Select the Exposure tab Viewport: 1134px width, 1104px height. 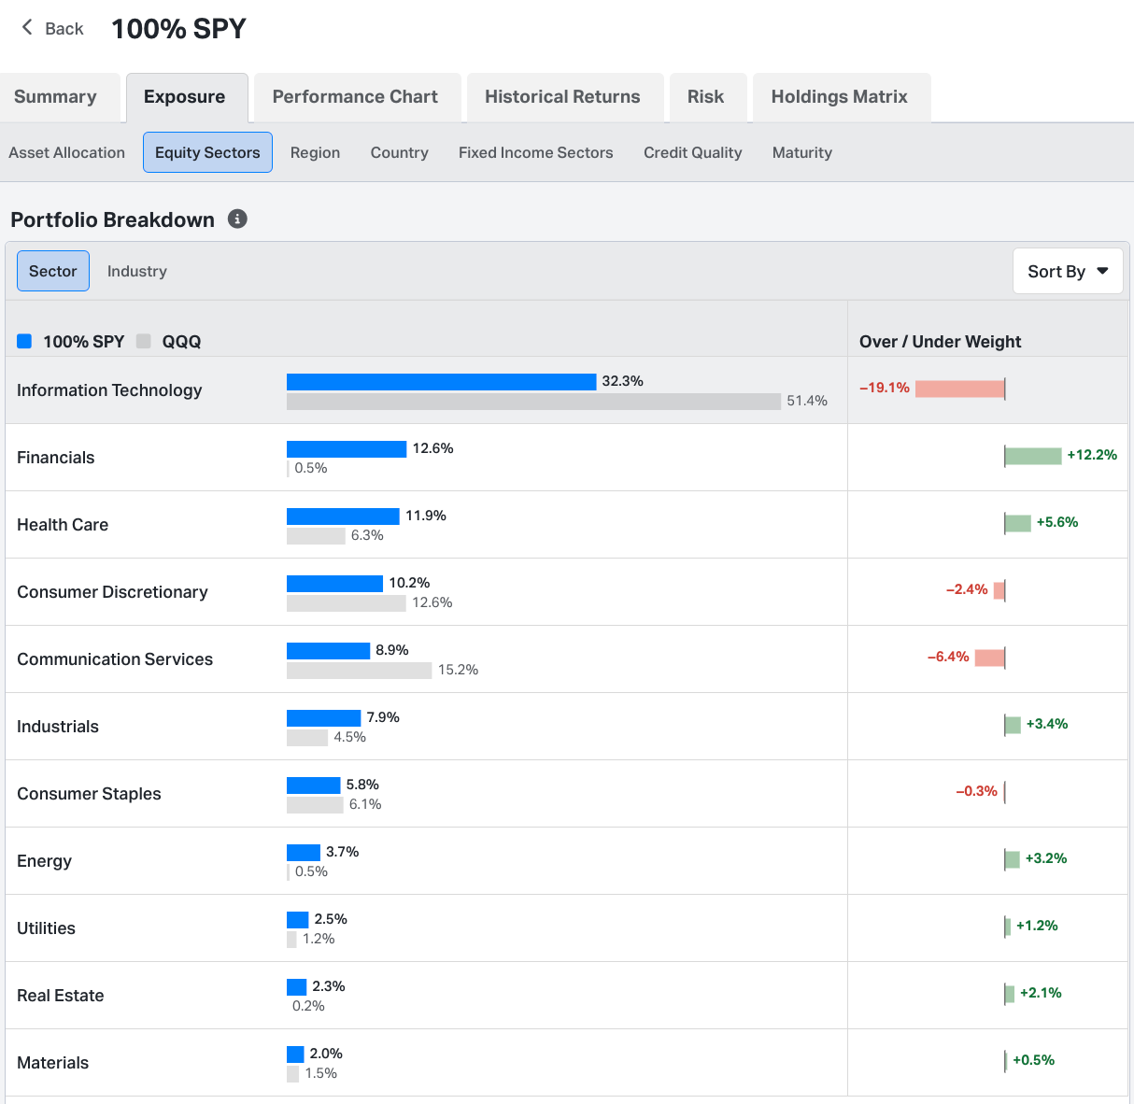click(187, 97)
